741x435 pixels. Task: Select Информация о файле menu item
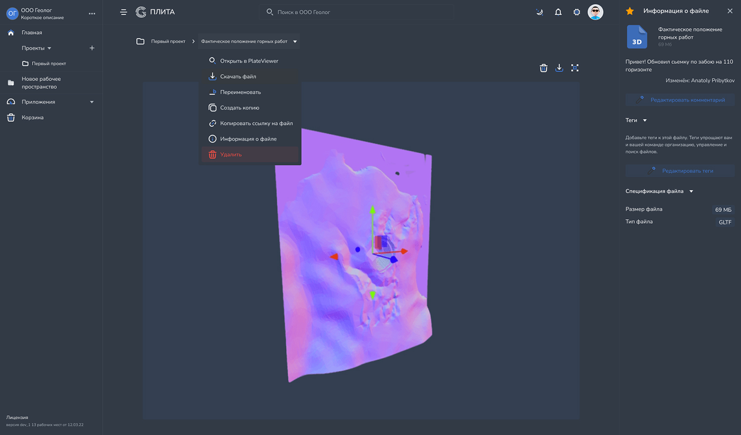(x=249, y=139)
